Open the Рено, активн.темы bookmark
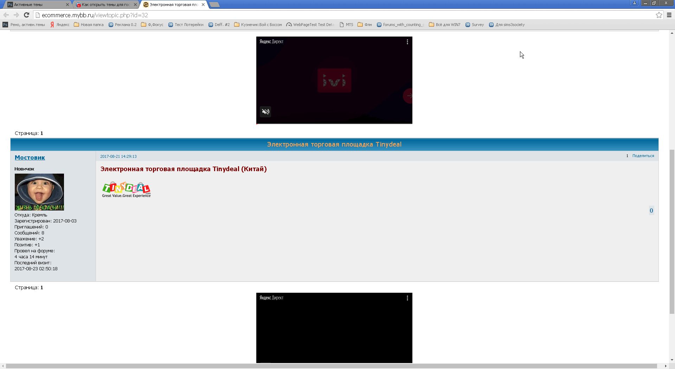This screenshot has width=675, height=369. point(24,25)
